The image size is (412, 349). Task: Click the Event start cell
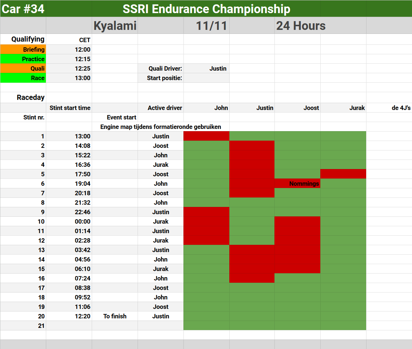tap(115, 117)
